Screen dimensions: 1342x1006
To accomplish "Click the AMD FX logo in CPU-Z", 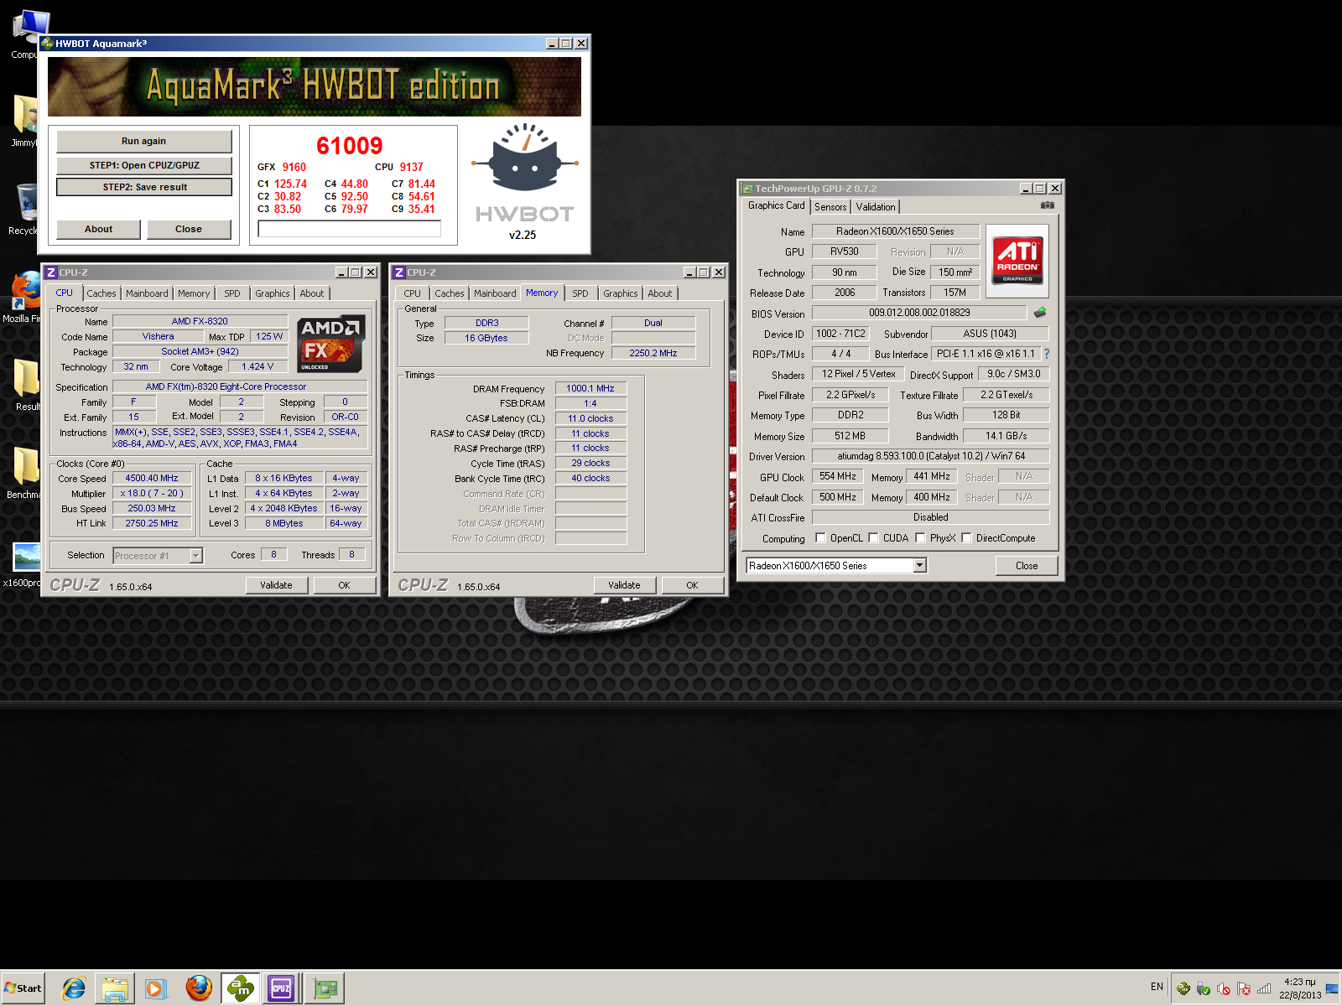I will [330, 344].
